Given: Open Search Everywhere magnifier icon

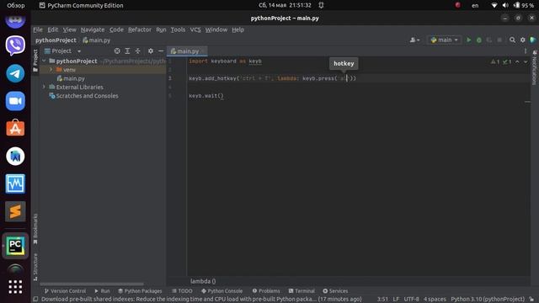Looking at the screenshot, I should pos(512,40).
